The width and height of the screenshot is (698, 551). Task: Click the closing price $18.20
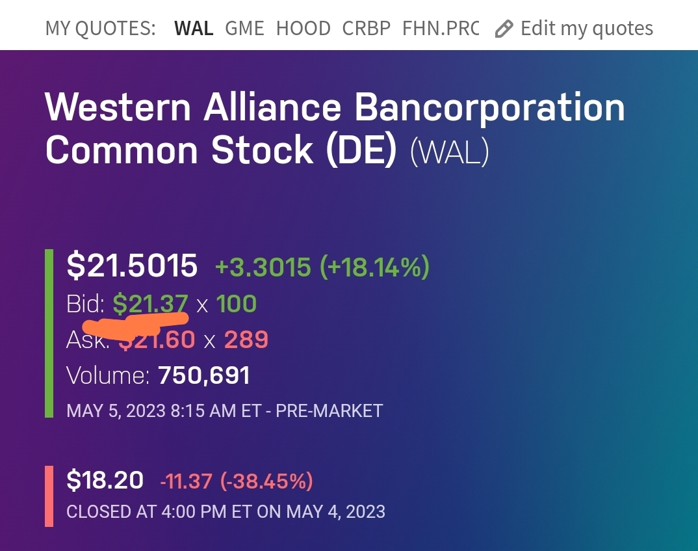105,481
